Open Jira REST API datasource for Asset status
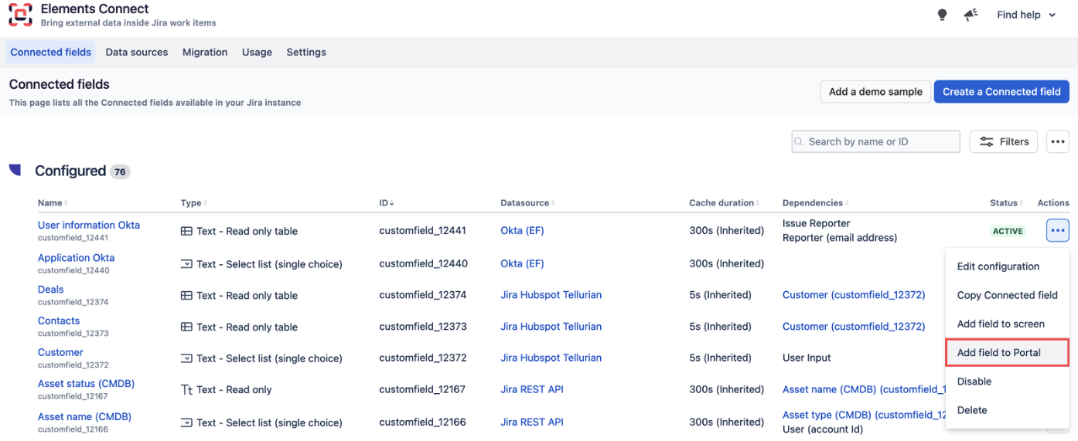The image size is (1078, 441). click(x=532, y=389)
